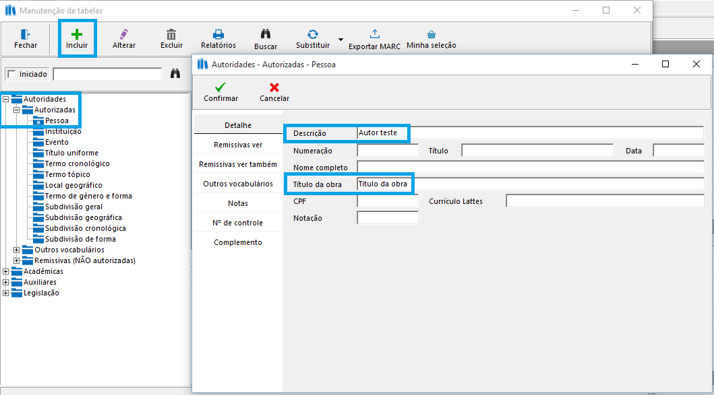
Task: Click the CPF input field
Action: 388,201
